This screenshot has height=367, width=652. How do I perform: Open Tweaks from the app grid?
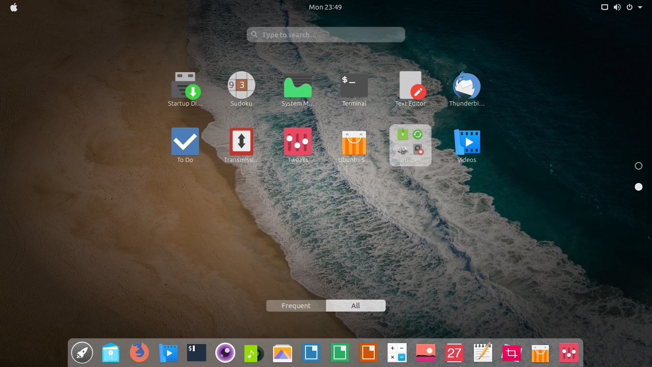(x=298, y=145)
